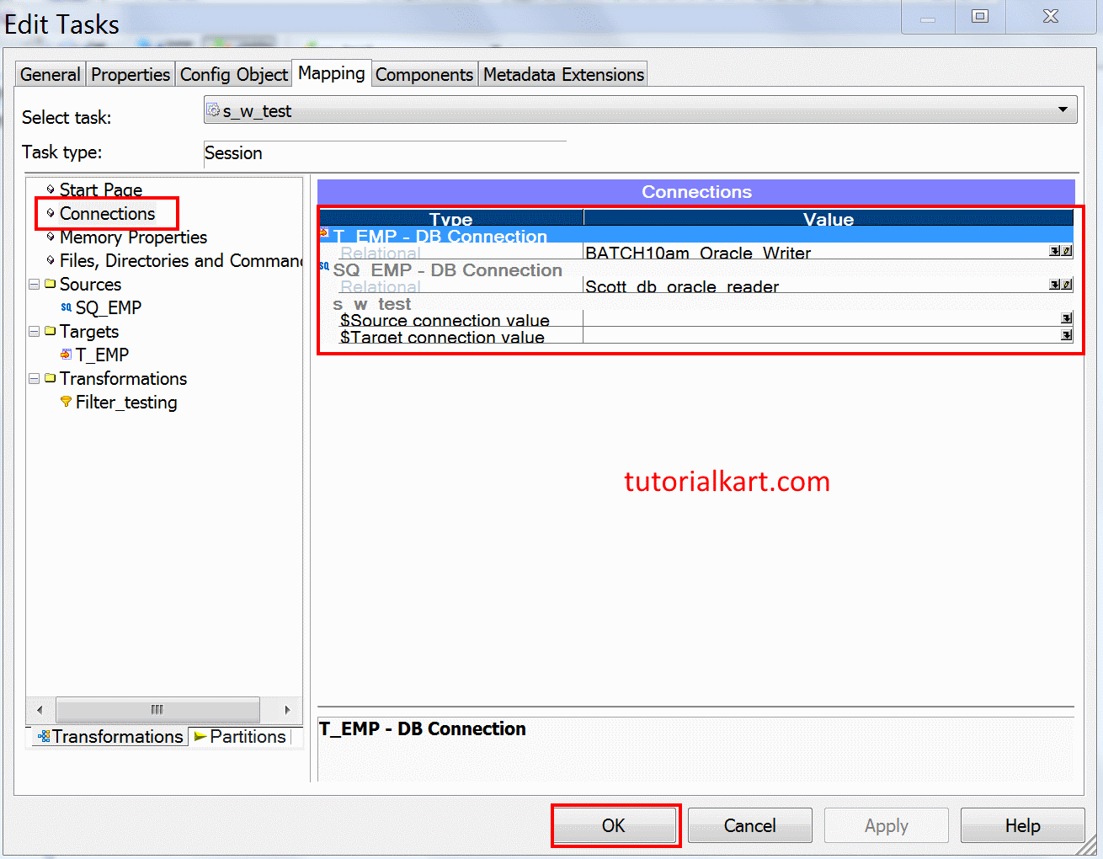Click the left arrow of horizontal scrollbar

click(39, 710)
